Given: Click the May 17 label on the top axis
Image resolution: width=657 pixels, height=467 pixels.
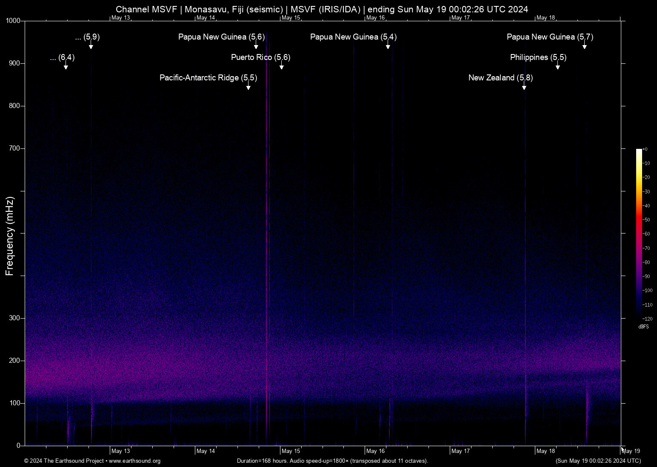Looking at the screenshot, I should tap(460, 18).
